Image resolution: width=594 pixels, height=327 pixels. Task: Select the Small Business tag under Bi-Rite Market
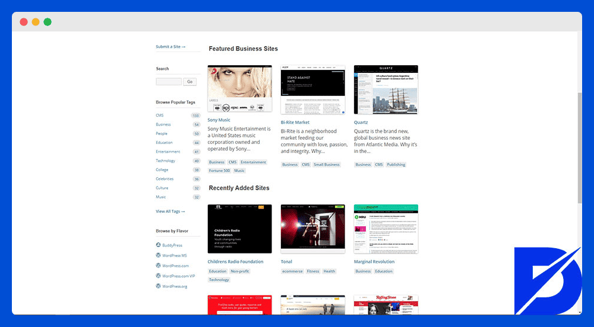[327, 165]
